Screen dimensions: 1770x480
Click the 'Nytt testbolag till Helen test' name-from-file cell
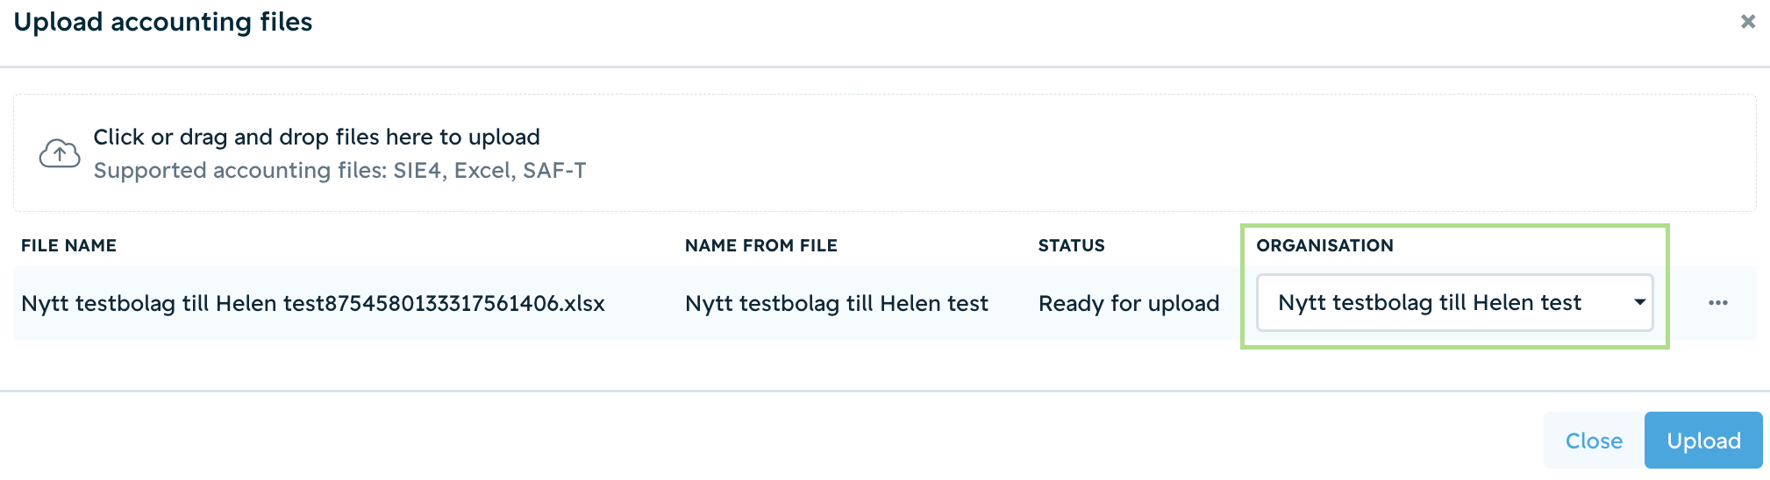(x=836, y=304)
